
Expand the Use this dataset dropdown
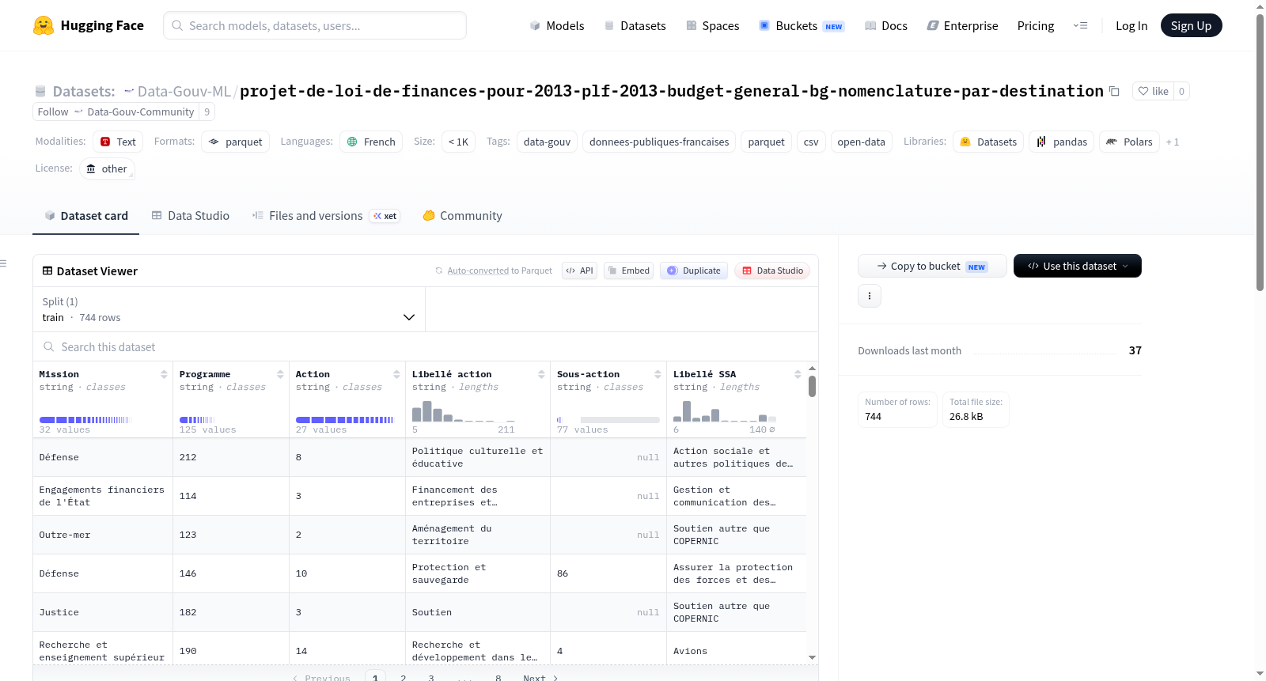tap(1078, 266)
